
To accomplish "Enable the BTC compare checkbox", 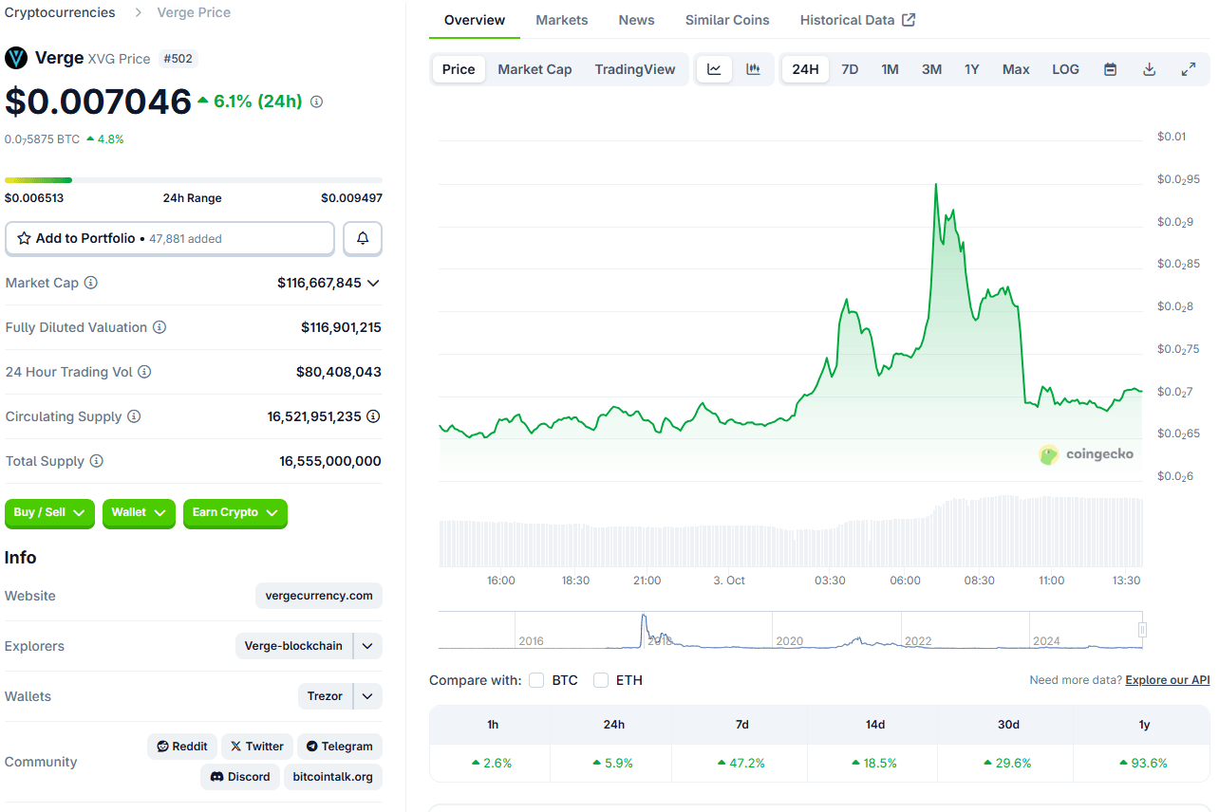I will pyautogui.click(x=536, y=680).
